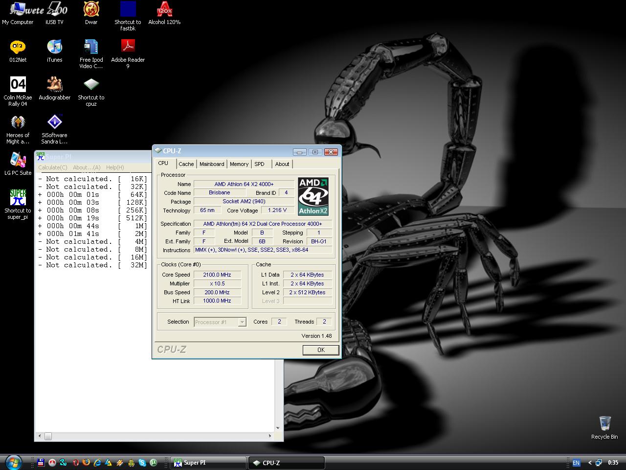
Task: Select the Adobe Reader 9 desktop icon
Action: (128, 47)
